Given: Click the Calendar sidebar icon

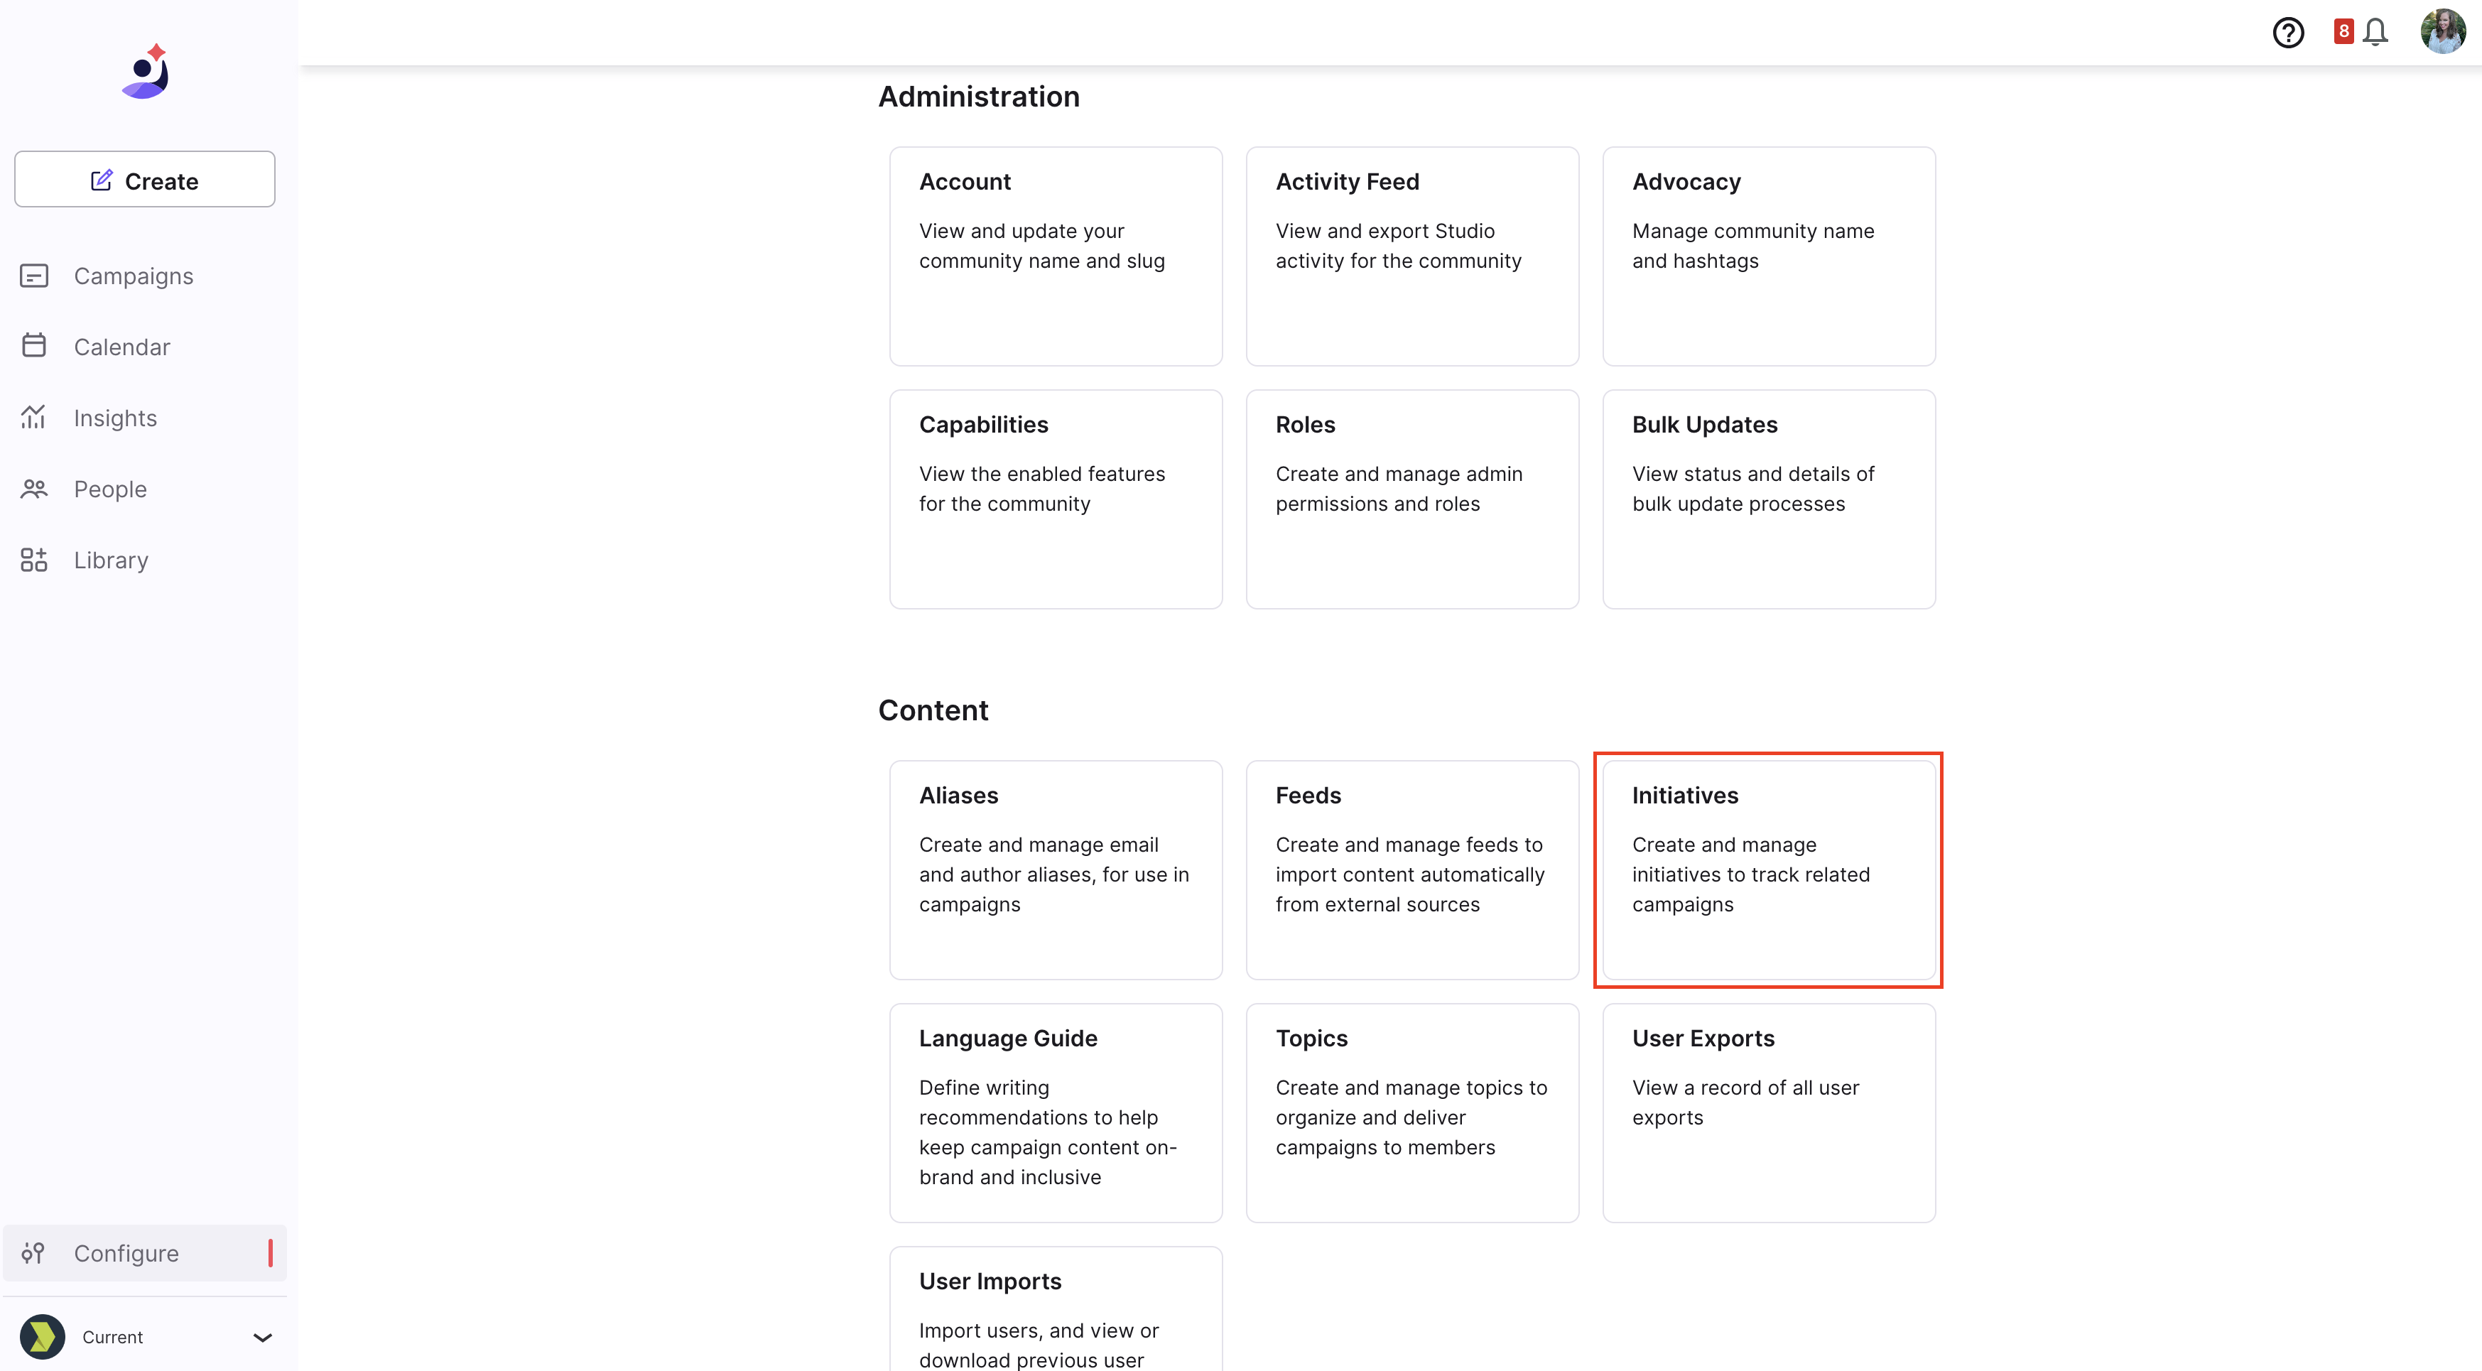Looking at the screenshot, I should (x=33, y=346).
